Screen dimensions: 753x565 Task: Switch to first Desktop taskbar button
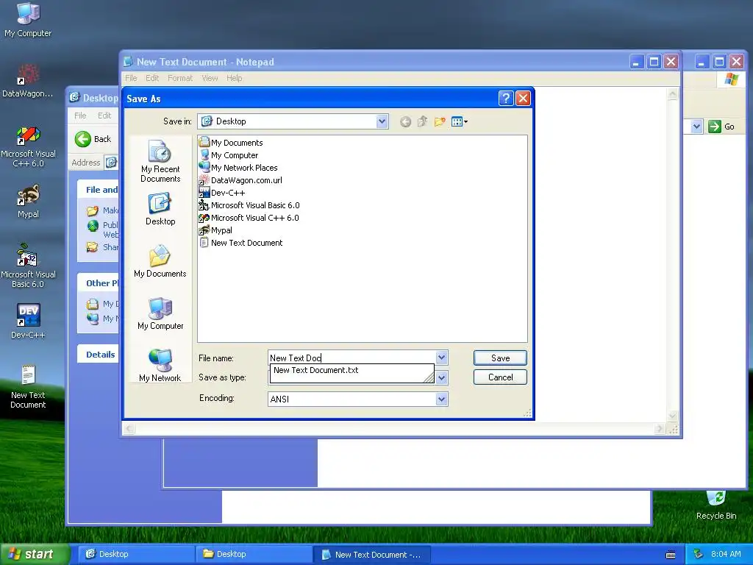coord(136,554)
